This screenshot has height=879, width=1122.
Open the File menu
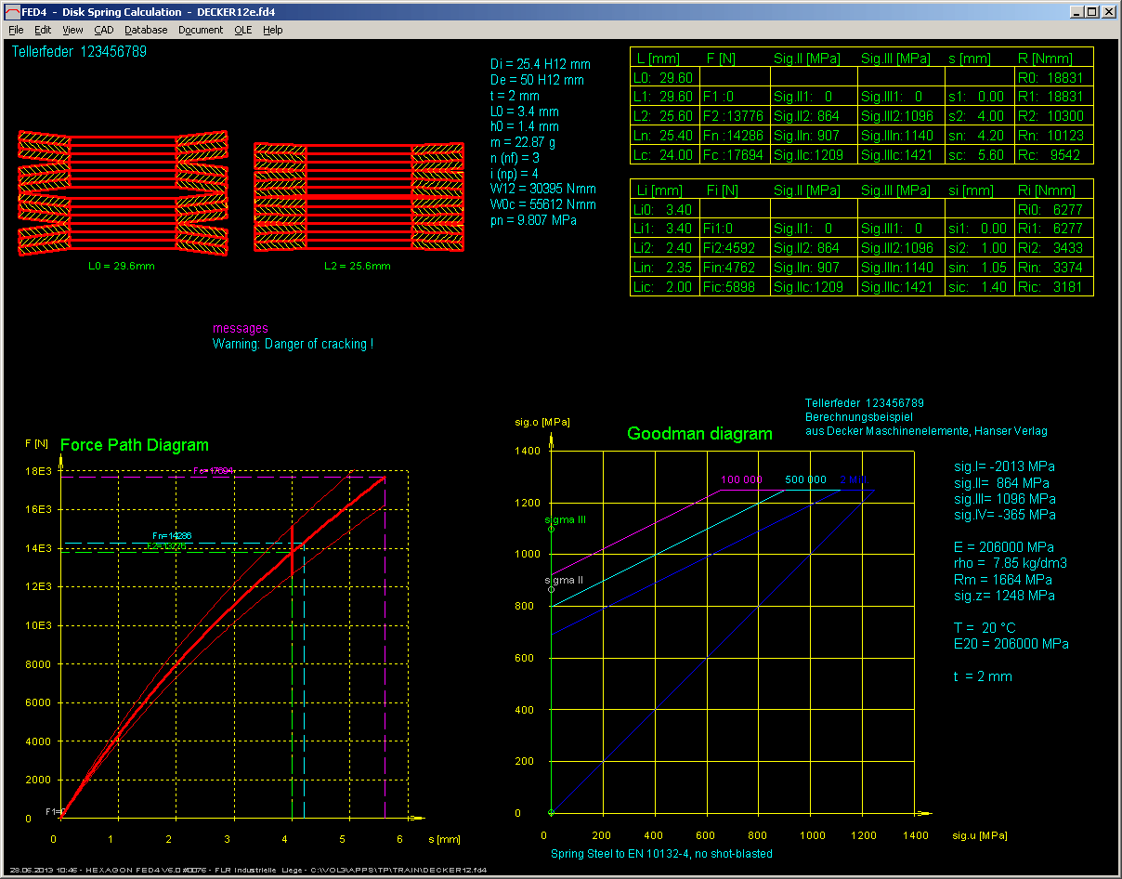tap(16, 30)
